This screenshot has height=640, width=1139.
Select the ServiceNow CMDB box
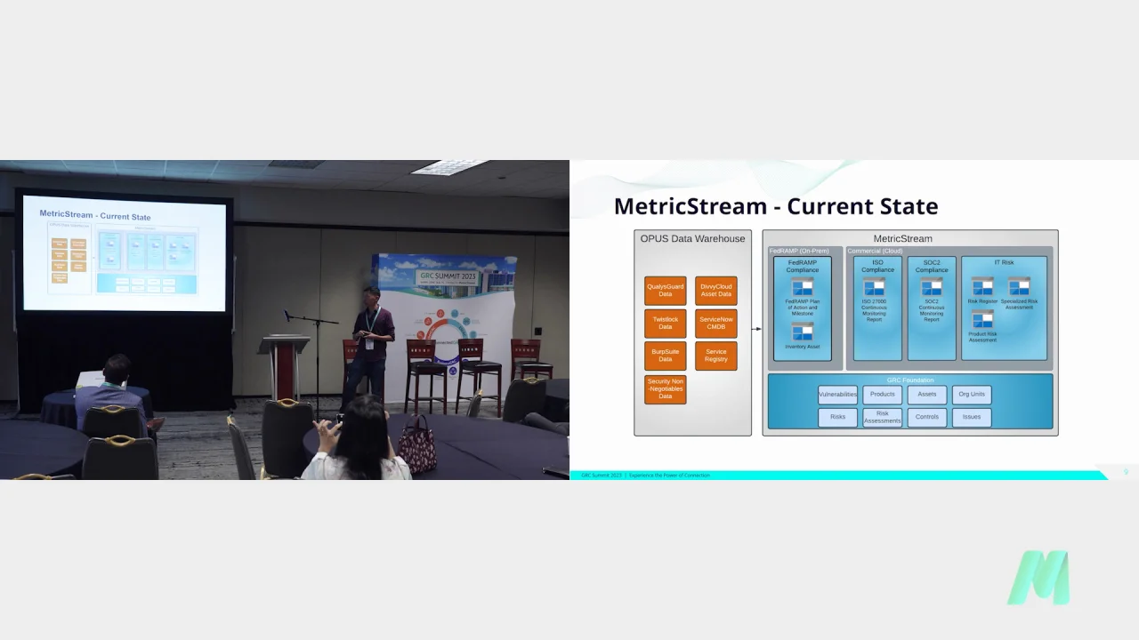pos(716,323)
